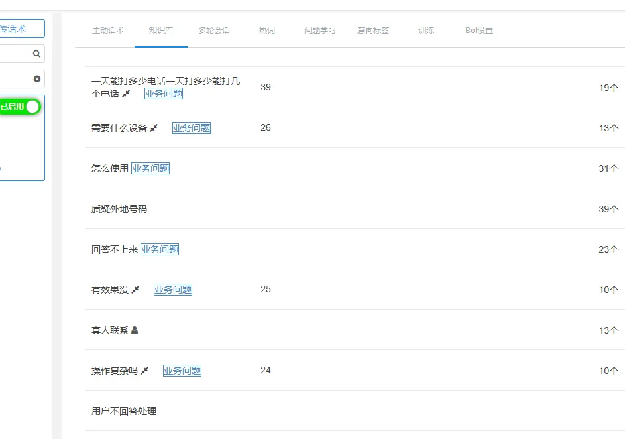625x439 pixels.
Task: Open the Bot设置 tab
Action: tap(479, 31)
